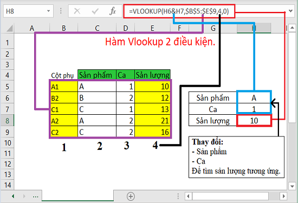Click the VLOOKUP formula in formula bar
Image resolution: width=298 pixels, height=203 pixels.
[179, 11]
